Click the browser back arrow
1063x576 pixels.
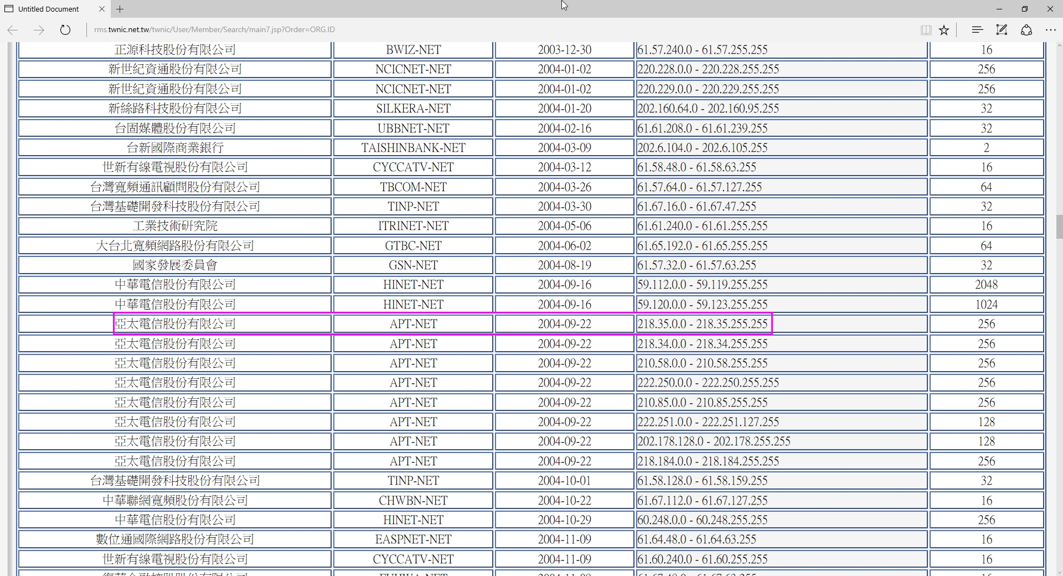click(x=13, y=30)
